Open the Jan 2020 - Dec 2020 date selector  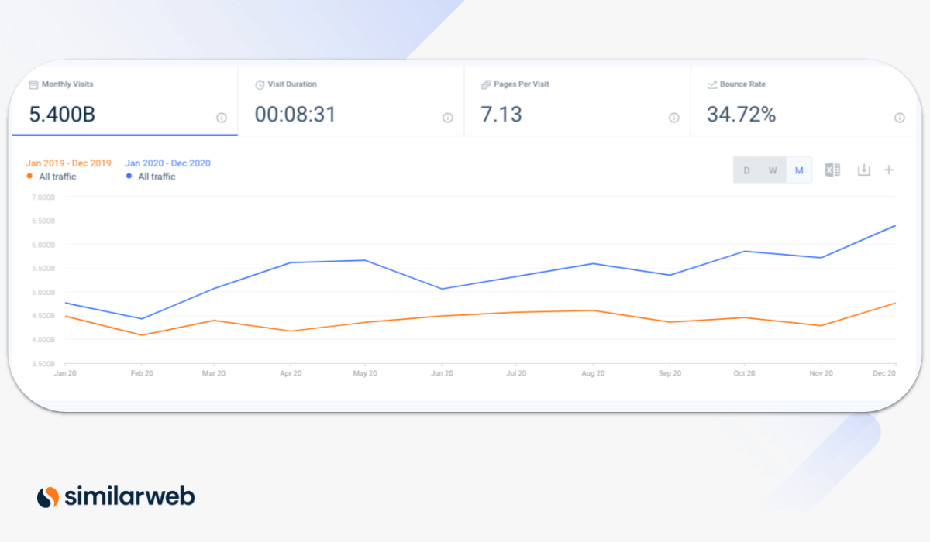point(167,163)
